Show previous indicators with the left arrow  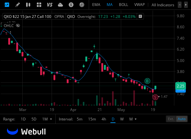pos(180,5)
